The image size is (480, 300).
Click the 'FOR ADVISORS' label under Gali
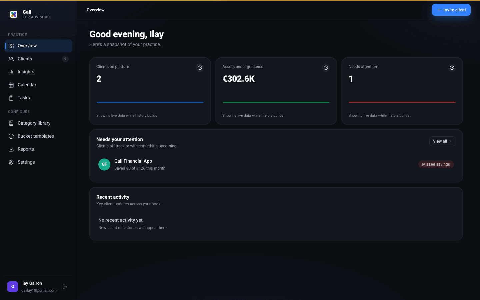point(36,17)
